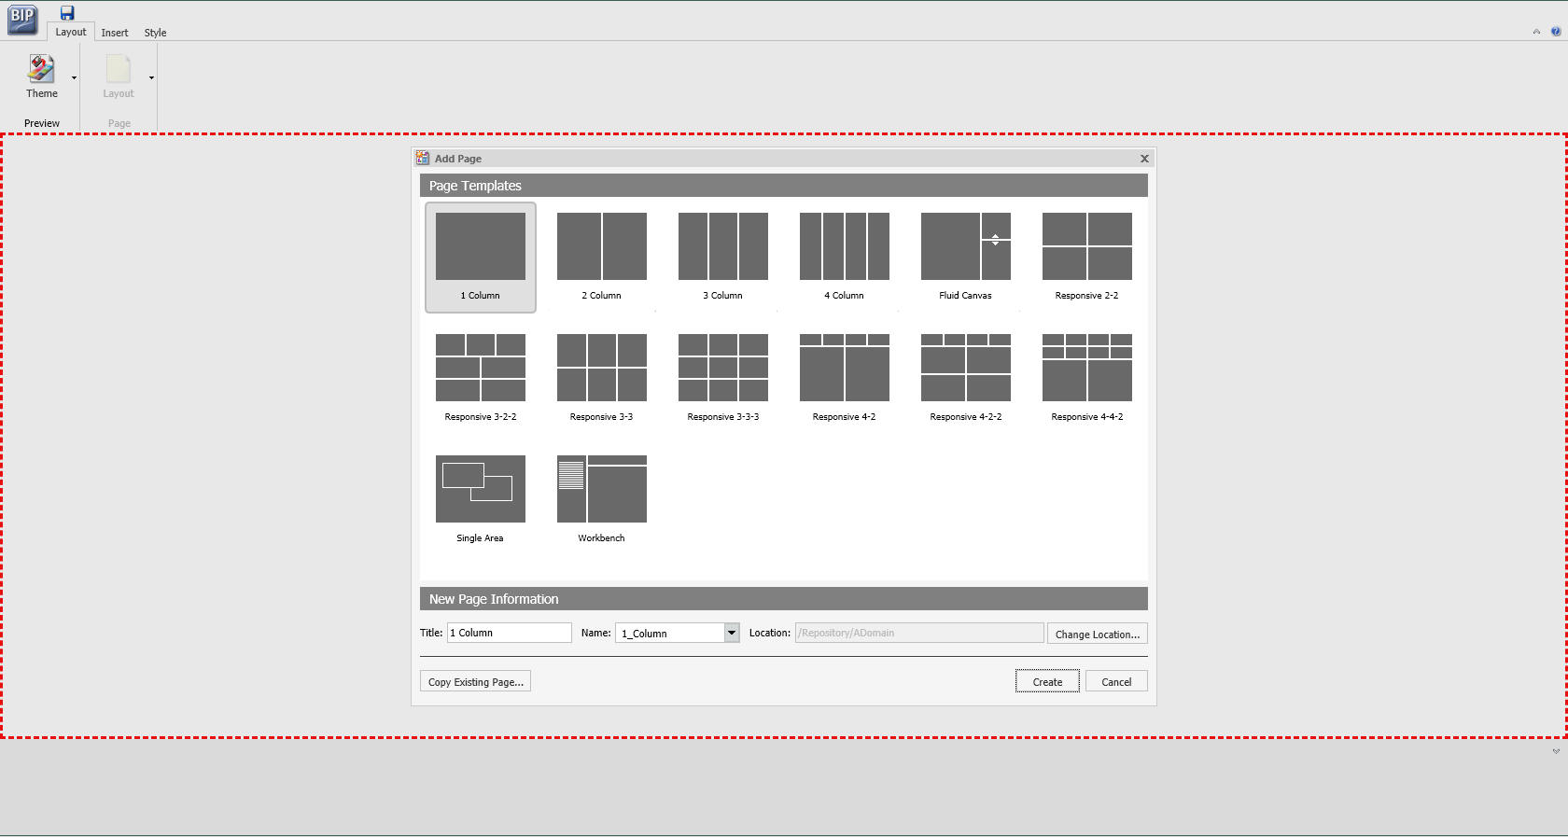Select the 1 Column page template
The image size is (1568, 837).
(480, 257)
